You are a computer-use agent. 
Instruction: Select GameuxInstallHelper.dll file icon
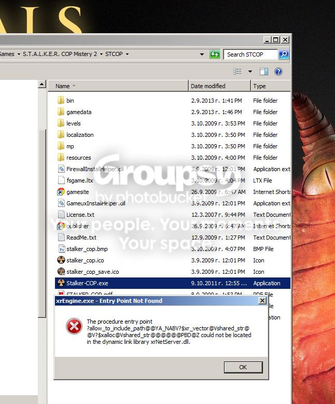[61, 203]
